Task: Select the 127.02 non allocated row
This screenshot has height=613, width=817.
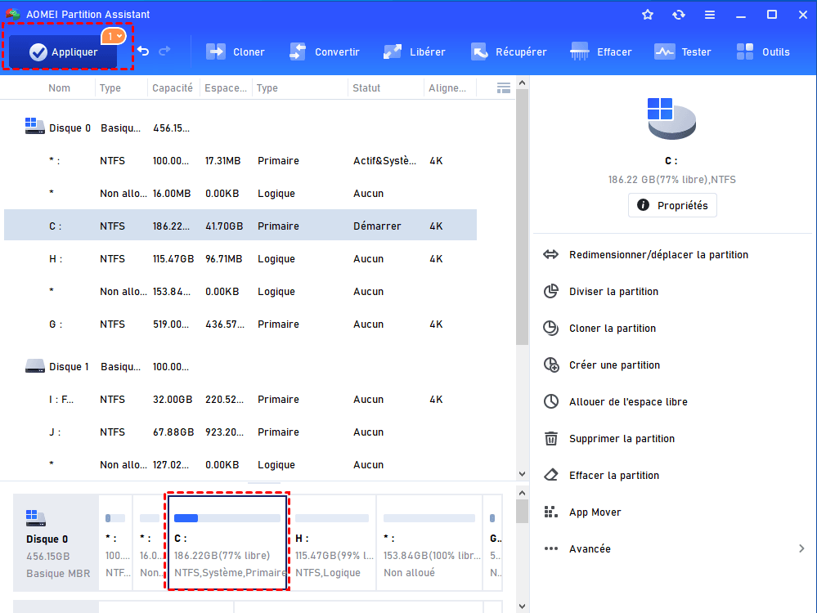Action: click(x=240, y=464)
